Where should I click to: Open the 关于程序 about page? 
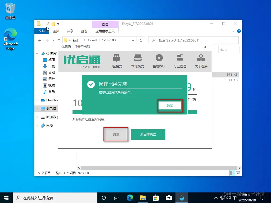click(201, 61)
